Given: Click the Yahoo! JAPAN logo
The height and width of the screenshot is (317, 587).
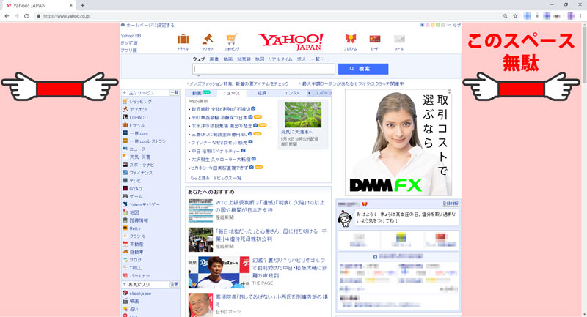Looking at the screenshot, I should (291, 42).
